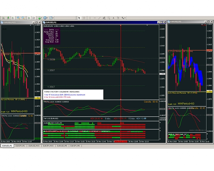Switch to the EURJPY,M1 tab
Screen dimensions: 214x171
coord(20,146)
